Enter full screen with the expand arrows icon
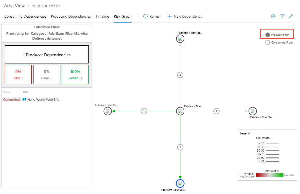The image size is (300, 194). pyautogui.click(x=291, y=16)
